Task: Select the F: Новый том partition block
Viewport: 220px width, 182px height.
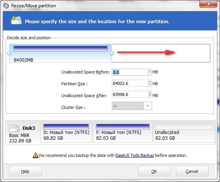Action: [123, 133]
